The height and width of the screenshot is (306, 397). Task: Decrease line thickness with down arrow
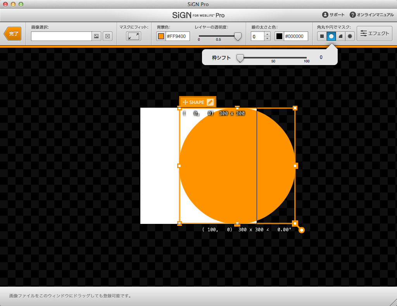coord(268,38)
